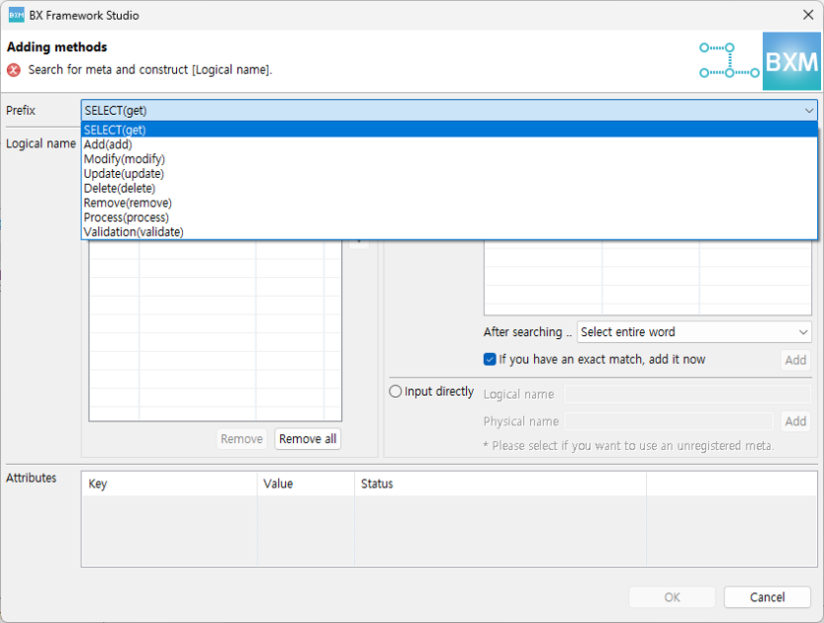Pick Modify(modify) in the prefix list
This screenshot has width=824, height=623.
point(124,159)
